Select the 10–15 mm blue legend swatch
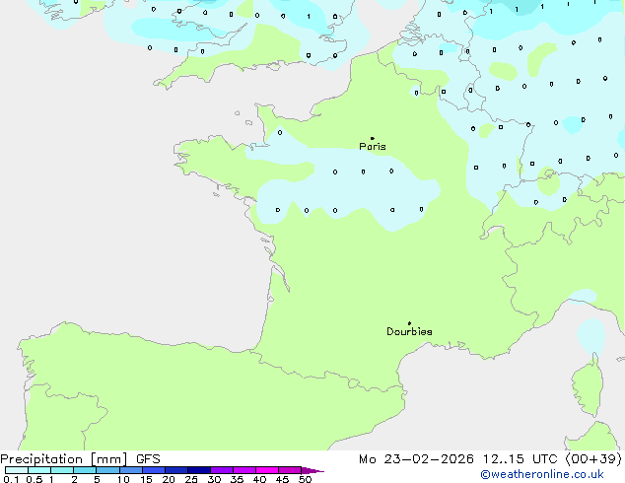625x483 pixels. 131,470
